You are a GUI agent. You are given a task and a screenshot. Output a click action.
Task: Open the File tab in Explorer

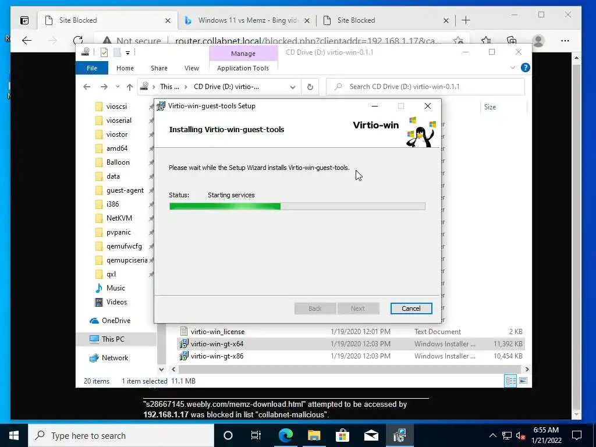tap(92, 68)
